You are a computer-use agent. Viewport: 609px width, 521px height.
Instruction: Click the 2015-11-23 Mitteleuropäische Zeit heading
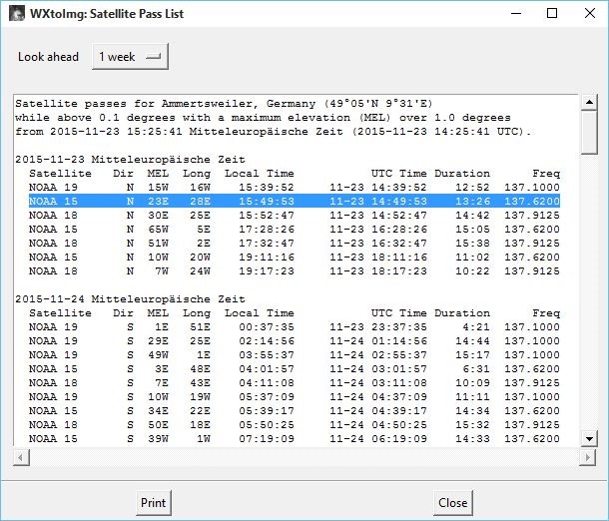click(130, 160)
